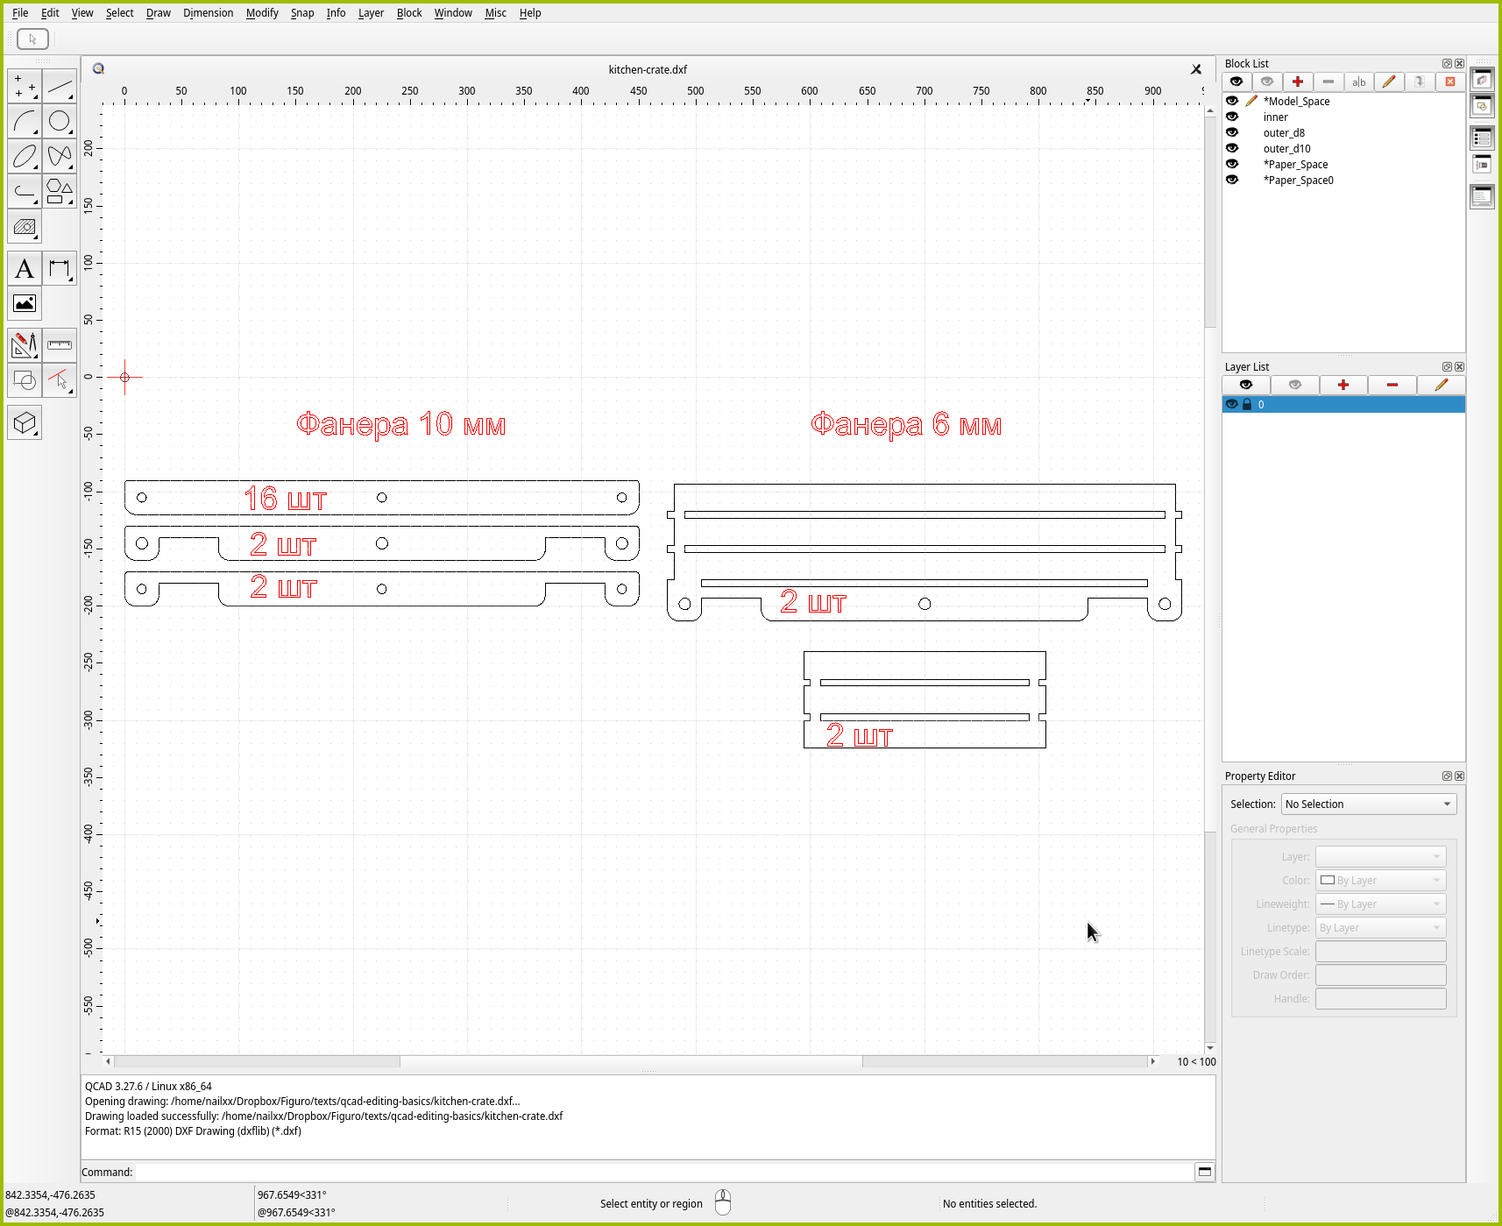Activate the Text tool

[25, 269]
